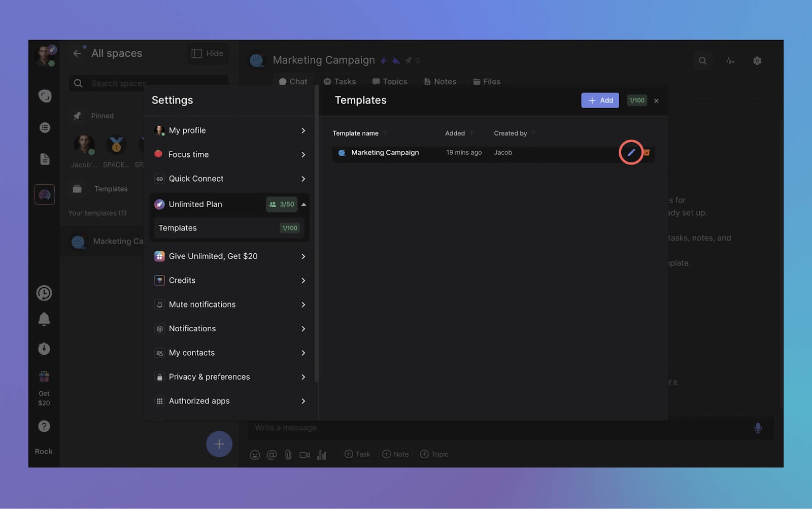812x509 pixels.
Task: Expand Privacy & preferences chevron
Action: [x=303, y=377]
